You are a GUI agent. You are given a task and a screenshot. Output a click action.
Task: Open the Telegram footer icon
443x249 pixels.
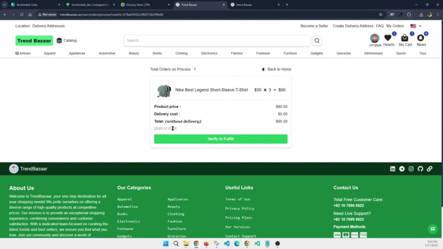(402, 169)
